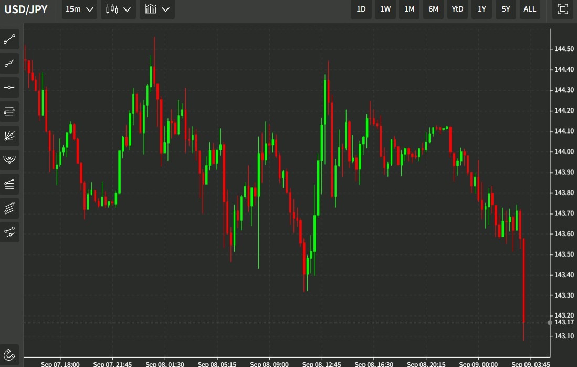577x367 pixels.
Task: Click the USD/JPY symbol title
Action: pos(26,9)
